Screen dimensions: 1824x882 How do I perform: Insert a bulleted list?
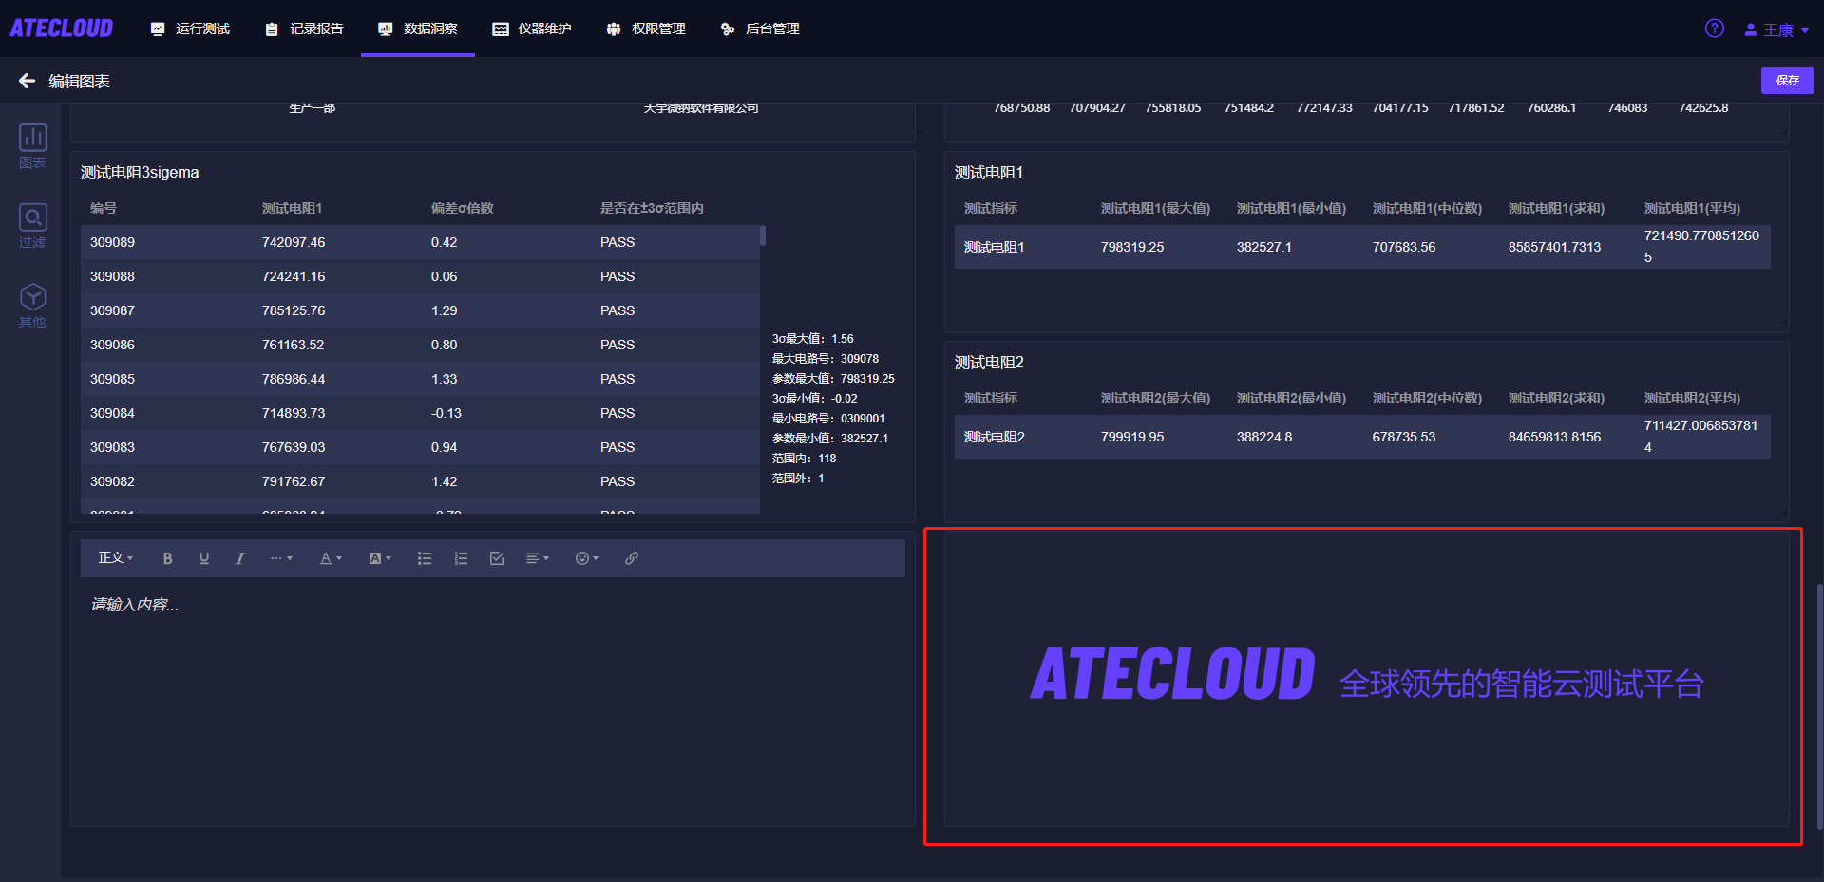[x=425, y=558]
